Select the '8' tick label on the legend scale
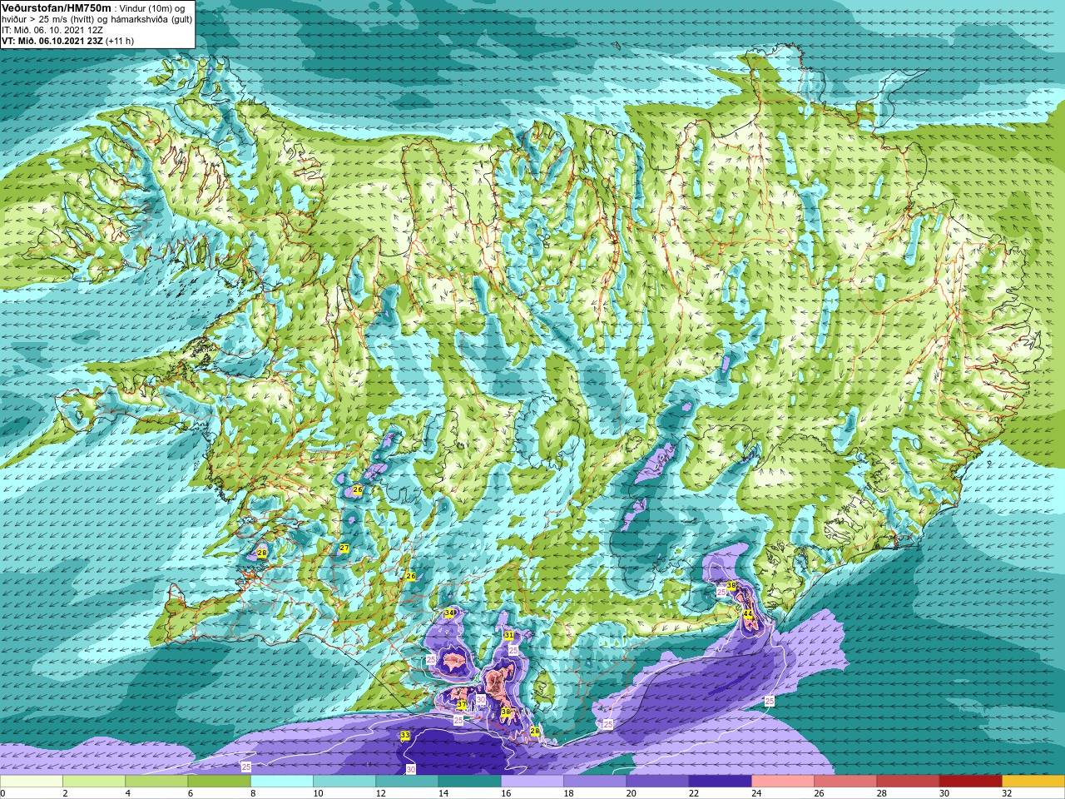 click(x=255, y=793)
